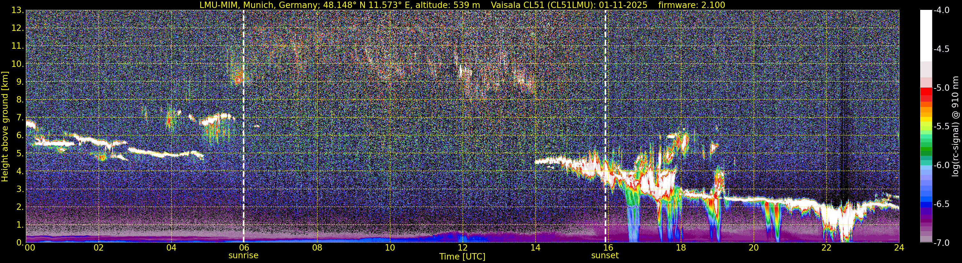Click the time-axis tick label '00'

(29, 247)
